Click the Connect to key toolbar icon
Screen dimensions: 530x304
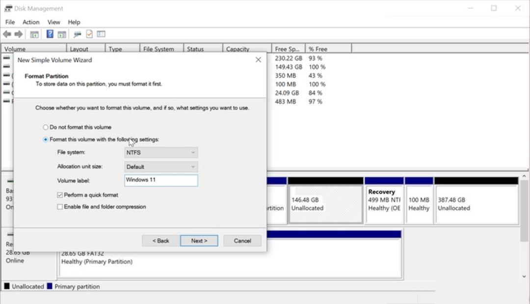coord(78,34)
